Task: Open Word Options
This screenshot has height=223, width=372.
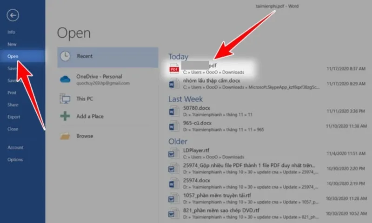Action: (x=14, y=160)
